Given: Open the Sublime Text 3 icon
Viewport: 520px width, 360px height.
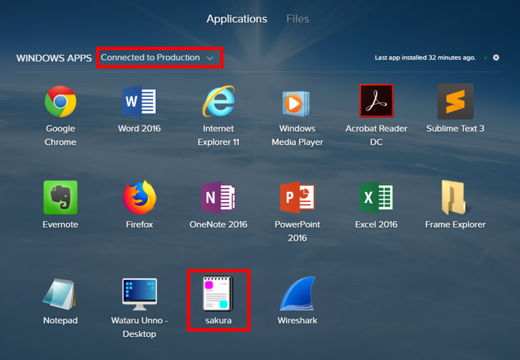Looking at the screenshot, I should click(x=455, y=102).
